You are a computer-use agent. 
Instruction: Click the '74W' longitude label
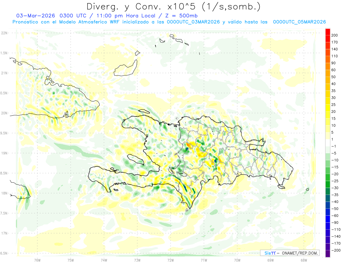(x=104, y=260)
